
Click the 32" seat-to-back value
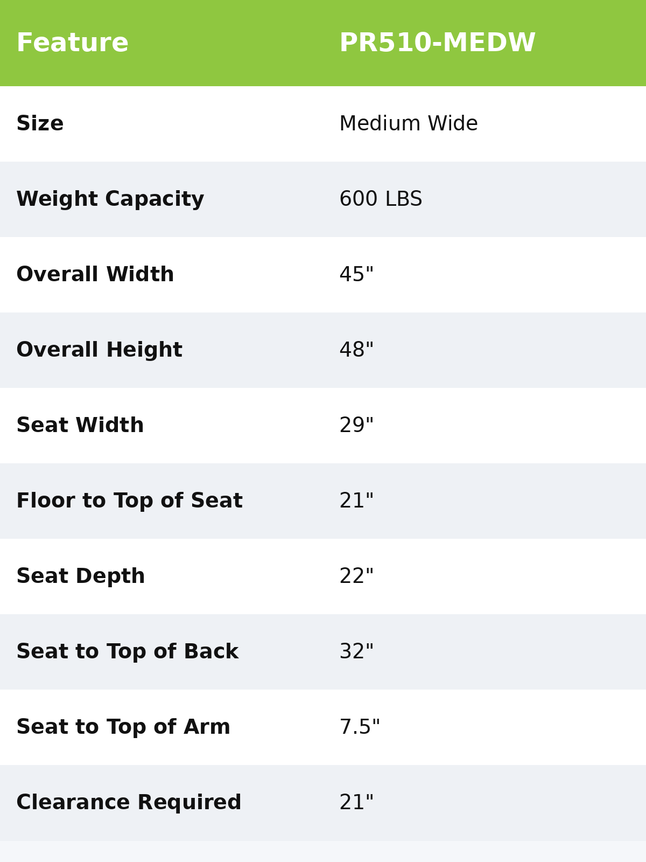356,652
